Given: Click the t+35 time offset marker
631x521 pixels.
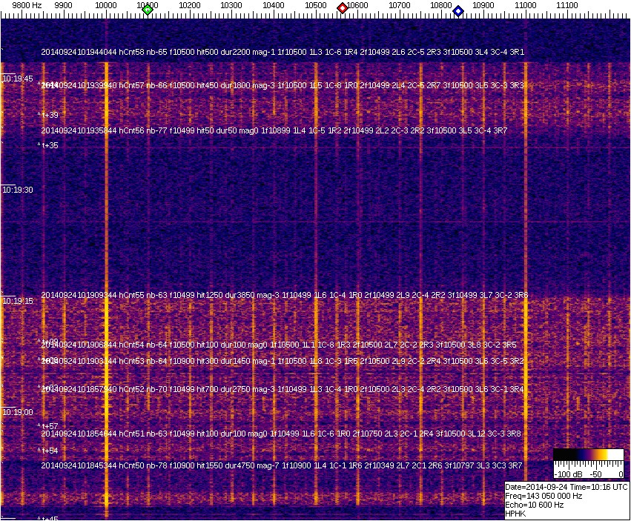Looking at the screenshot, I should [x=48, y=146].
